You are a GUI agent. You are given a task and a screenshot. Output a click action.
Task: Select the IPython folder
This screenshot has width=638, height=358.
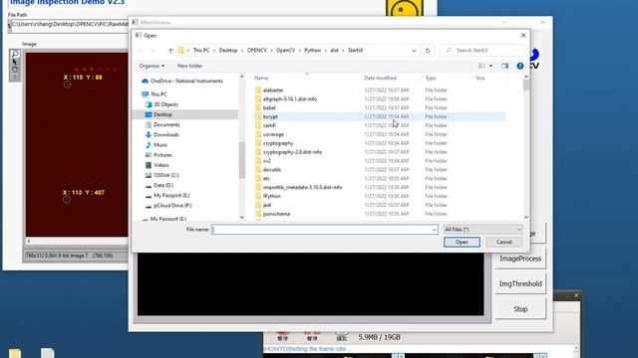(x=272, y=196)
